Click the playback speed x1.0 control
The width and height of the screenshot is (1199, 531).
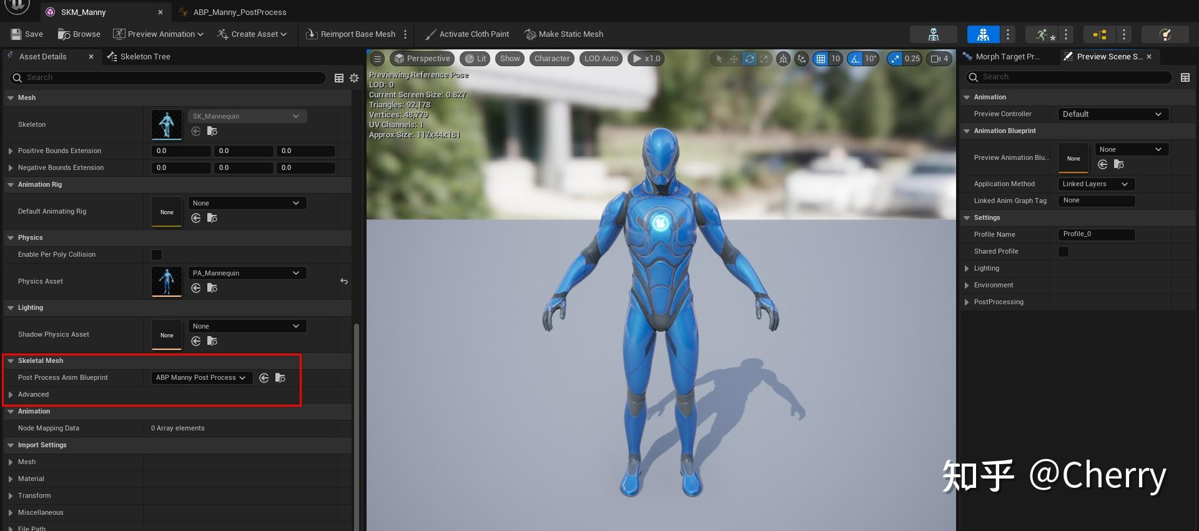coord(646,59)
